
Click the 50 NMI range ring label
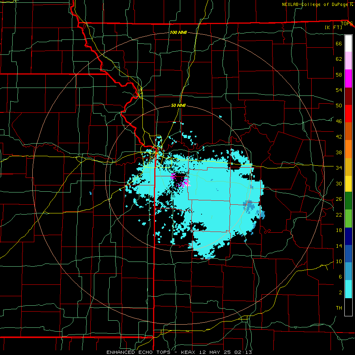pos(178,105)
